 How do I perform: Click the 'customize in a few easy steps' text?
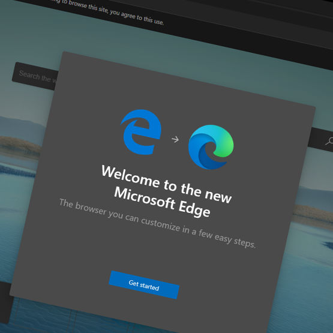(199, 232)
